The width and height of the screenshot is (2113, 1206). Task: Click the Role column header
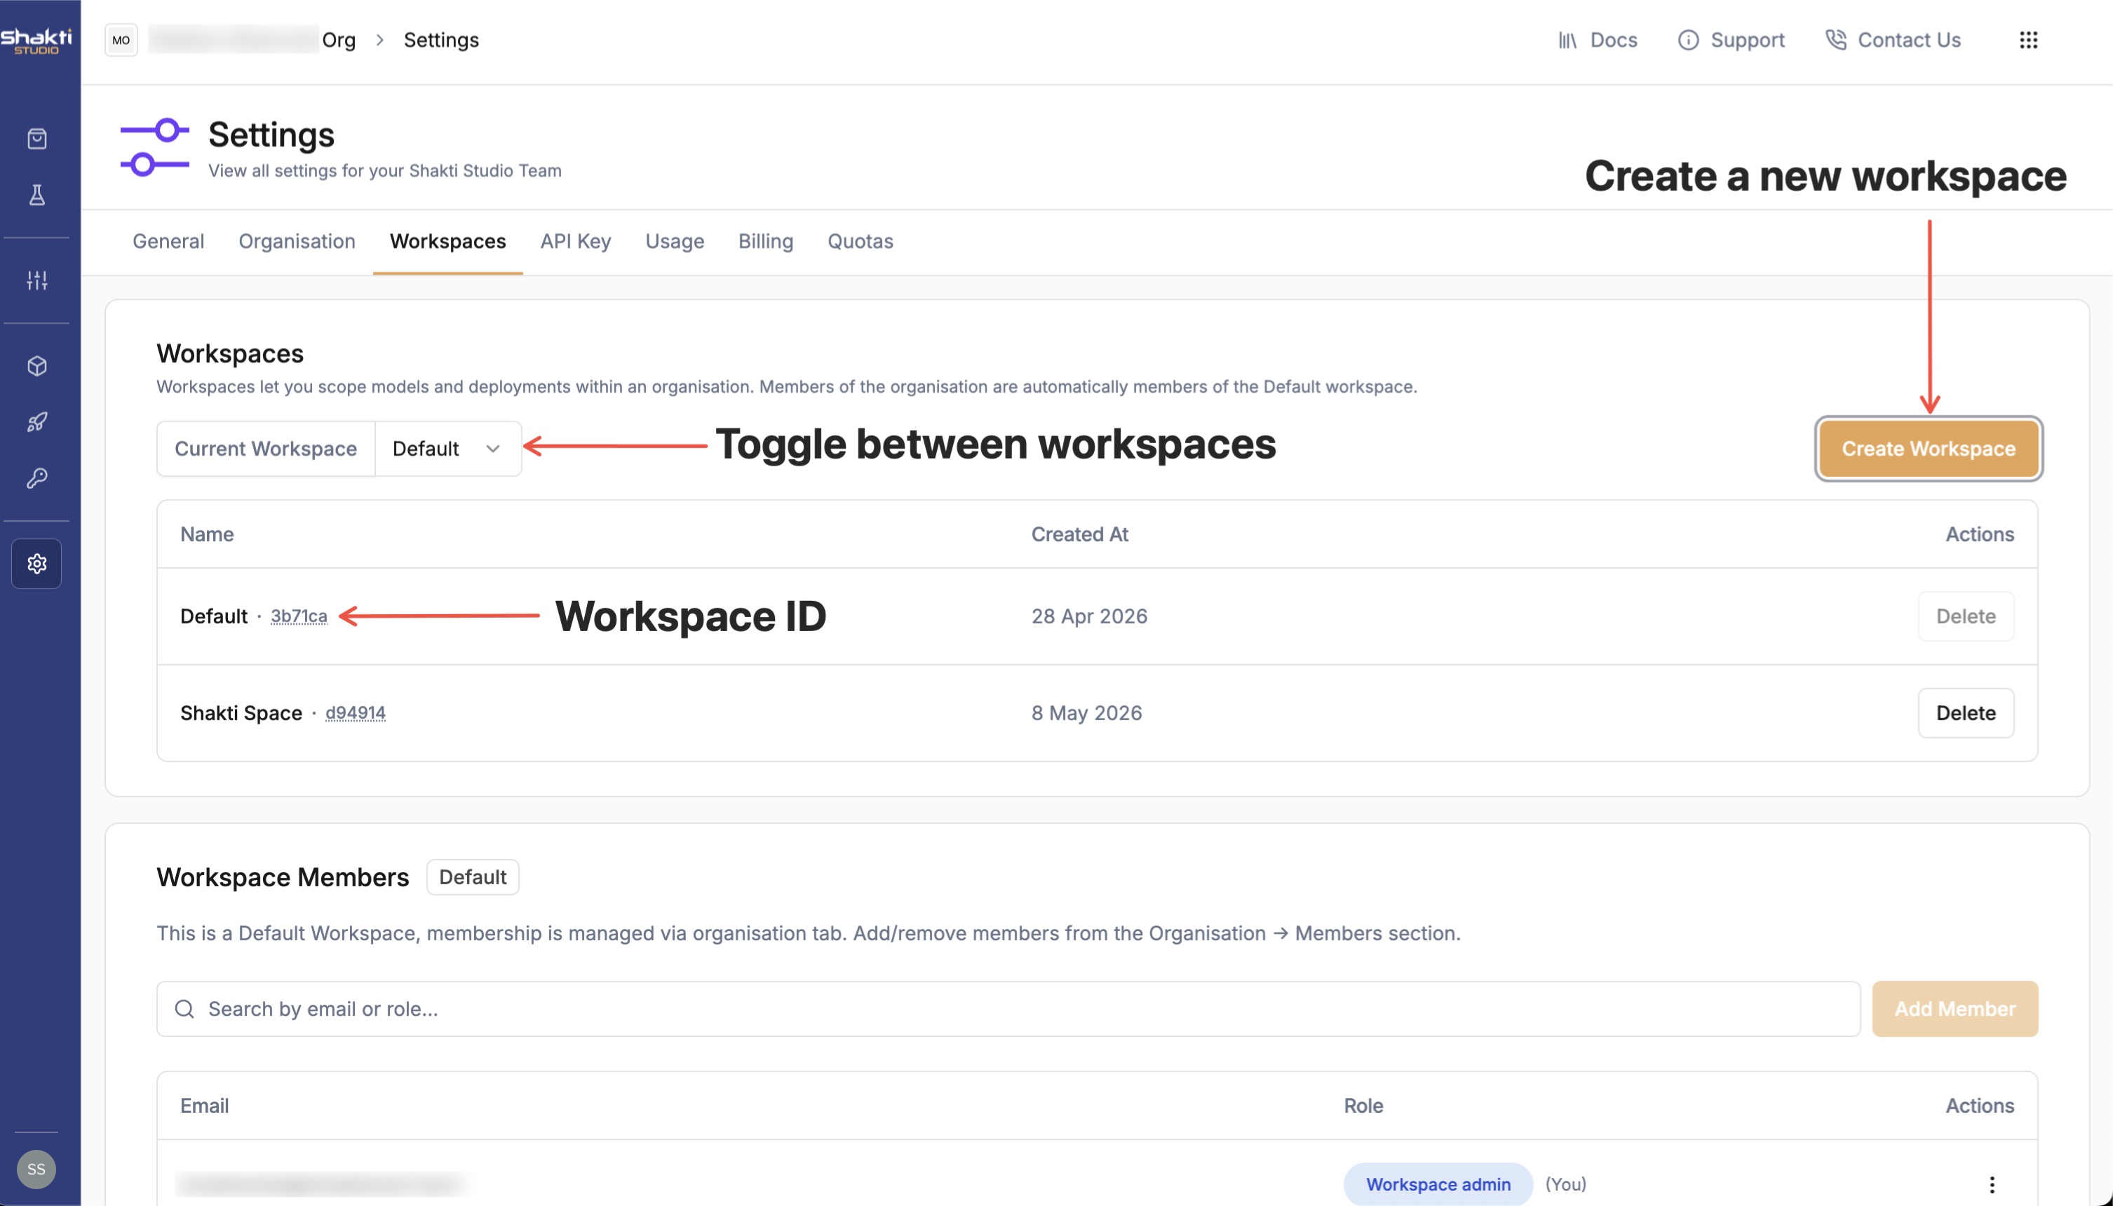pos(1363,1106)
